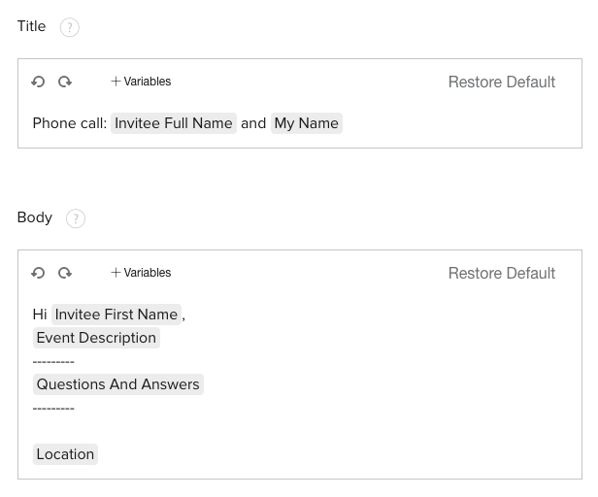Select the Event Description variable chip
The image size is (598, 497).
(x=96, y=338)
